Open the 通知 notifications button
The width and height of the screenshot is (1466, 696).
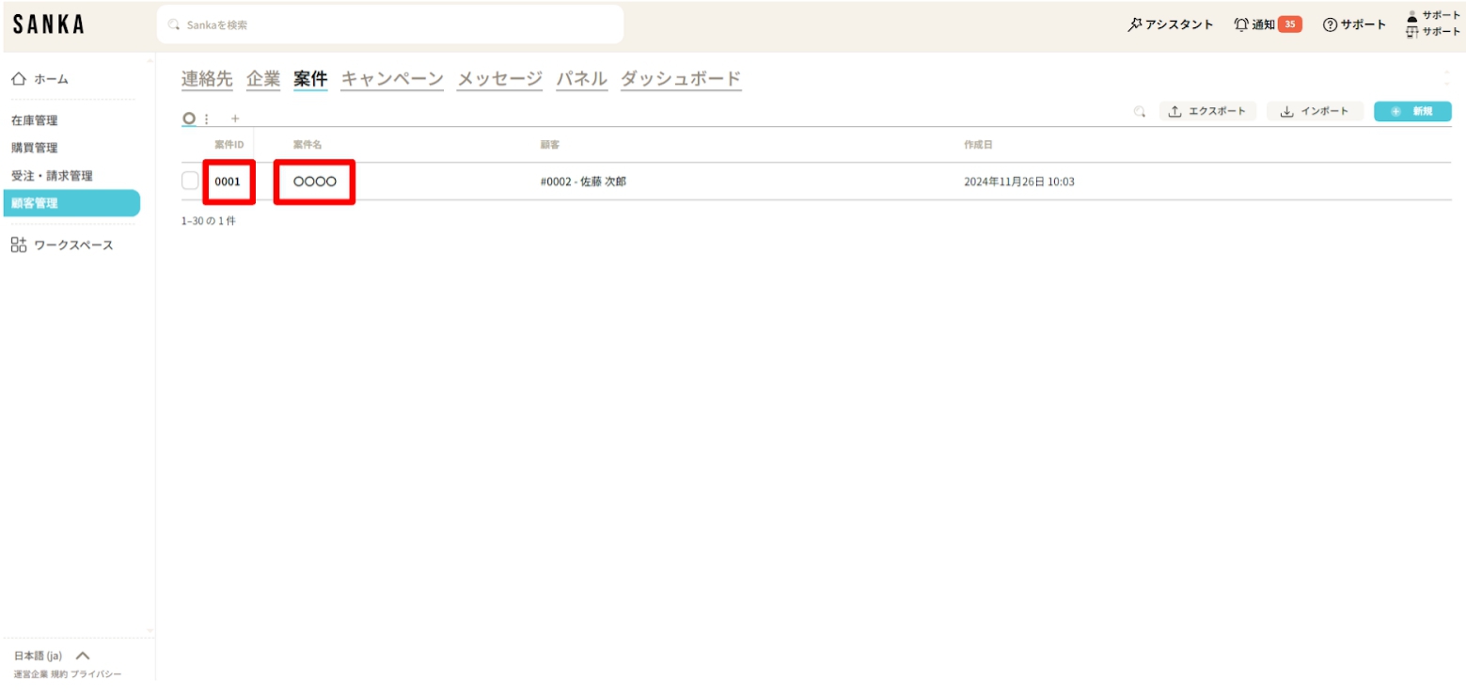point(1268,24)
